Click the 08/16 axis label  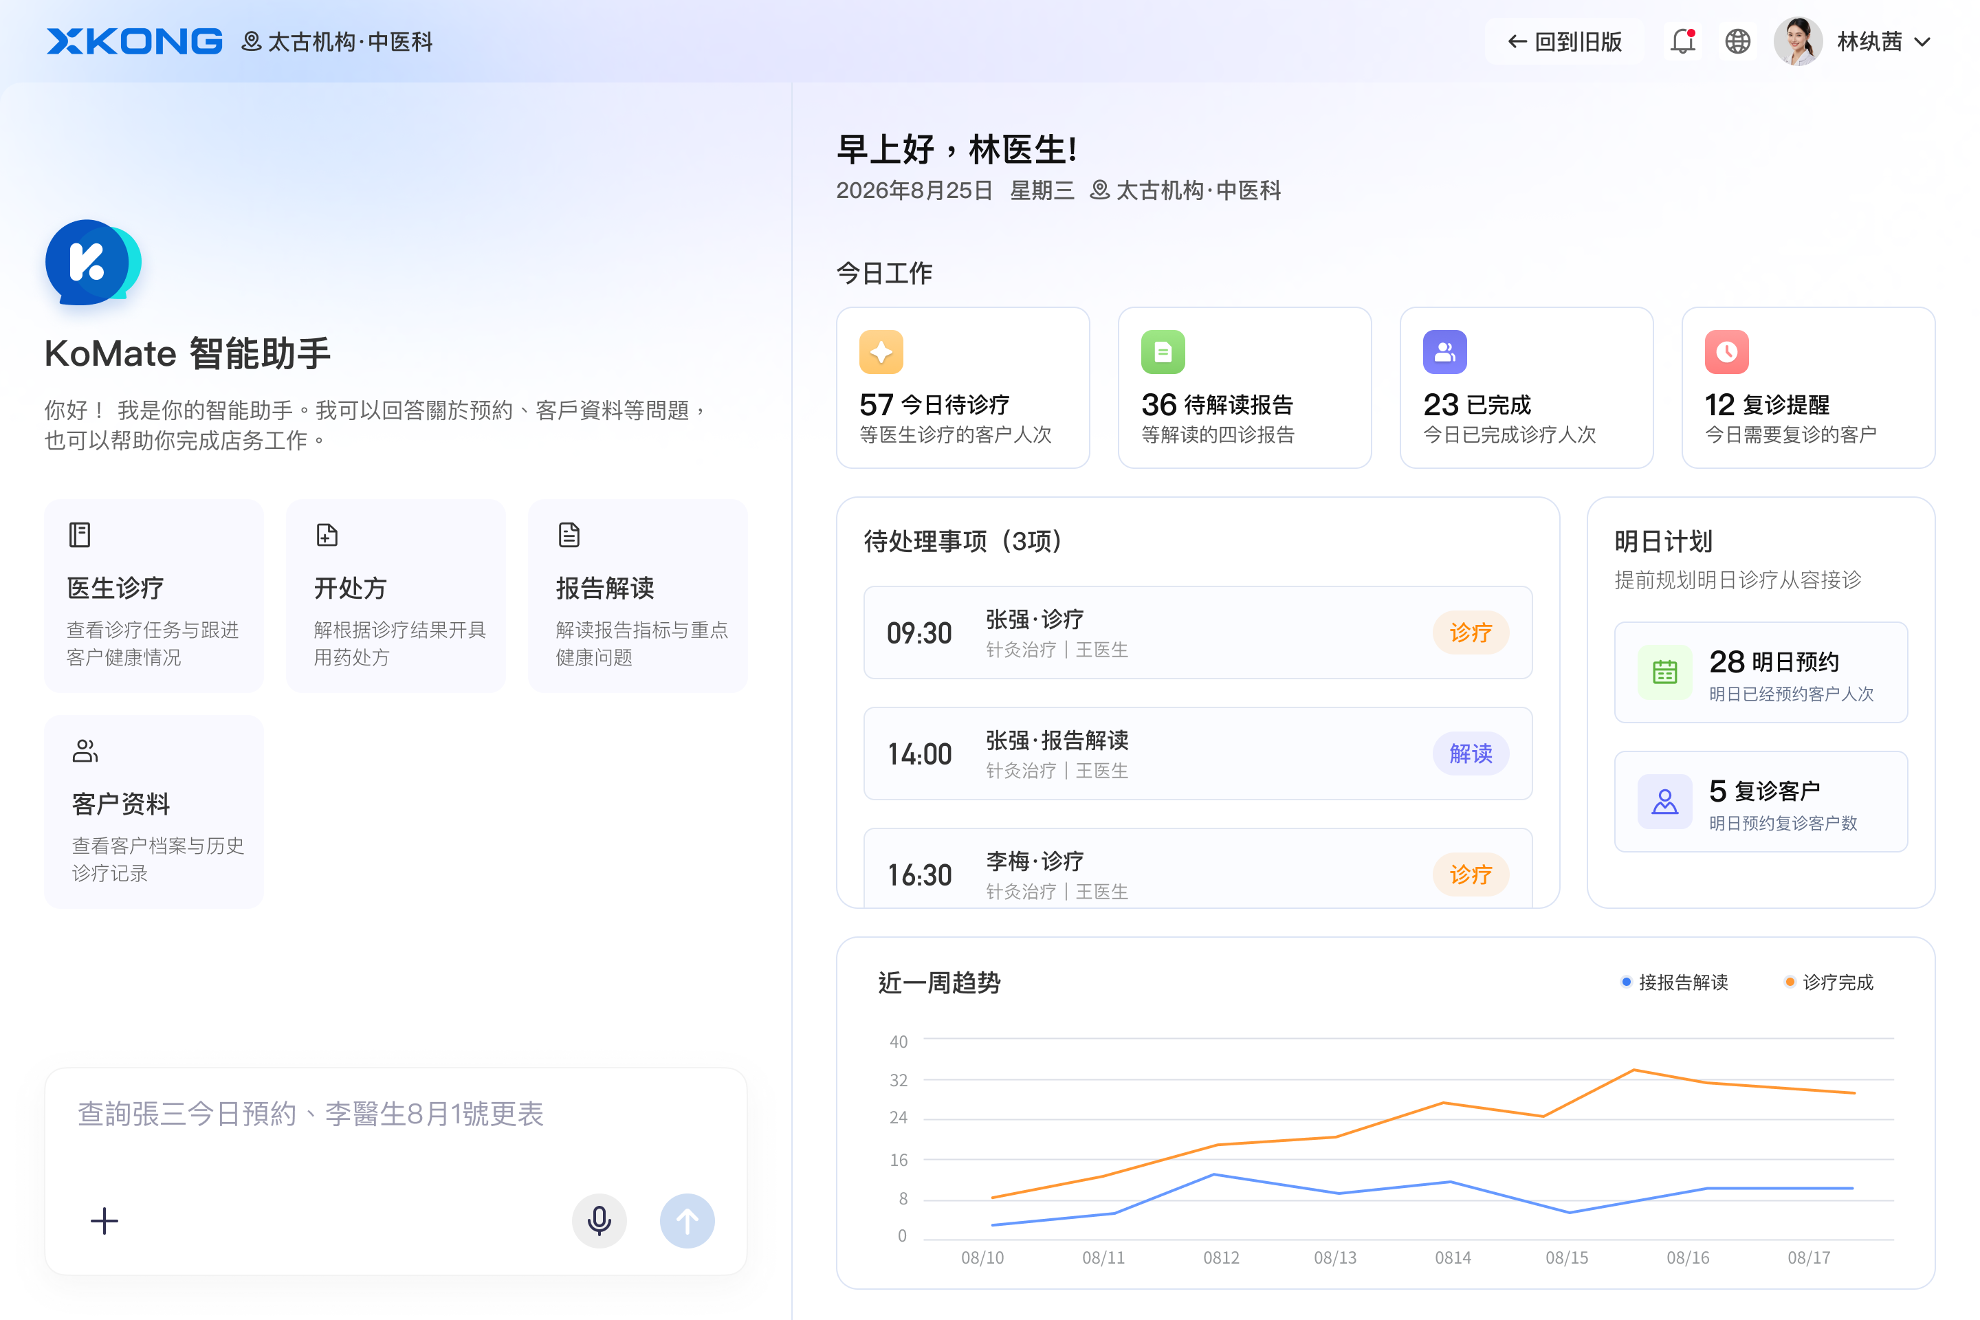pyautogui.click(x=1688, y=1257)
